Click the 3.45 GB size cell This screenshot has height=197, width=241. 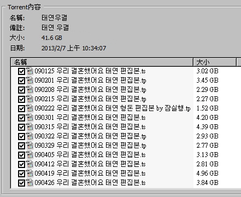[x=207, y=80]
